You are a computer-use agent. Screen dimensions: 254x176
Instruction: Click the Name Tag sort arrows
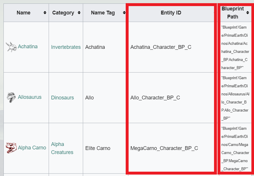click(124, 13)
